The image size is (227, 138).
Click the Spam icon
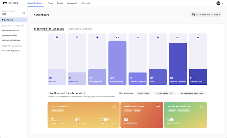click(158, 38)
